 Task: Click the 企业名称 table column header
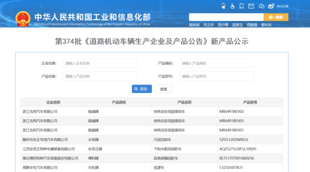click(x=53, y=102)
